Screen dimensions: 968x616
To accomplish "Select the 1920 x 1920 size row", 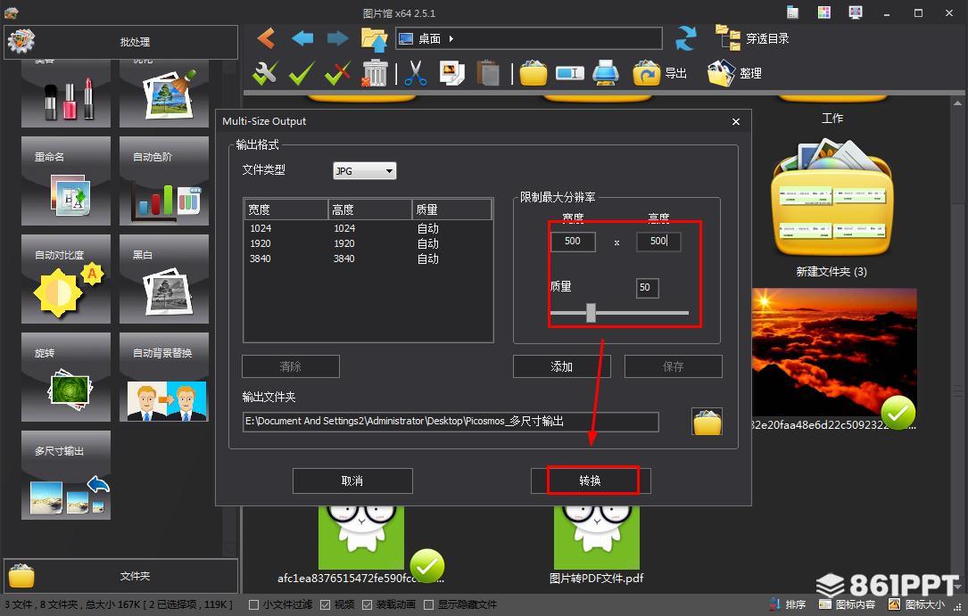I will (x=368, y=243).
